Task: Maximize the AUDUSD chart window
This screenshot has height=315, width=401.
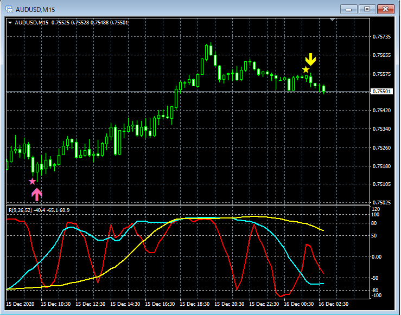Action: pos(367,9)
